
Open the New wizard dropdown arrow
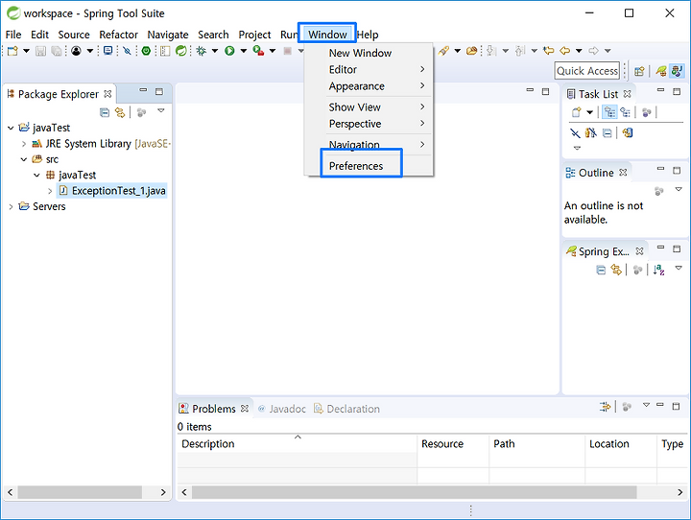pyautogui.click(x=27, y=51)
